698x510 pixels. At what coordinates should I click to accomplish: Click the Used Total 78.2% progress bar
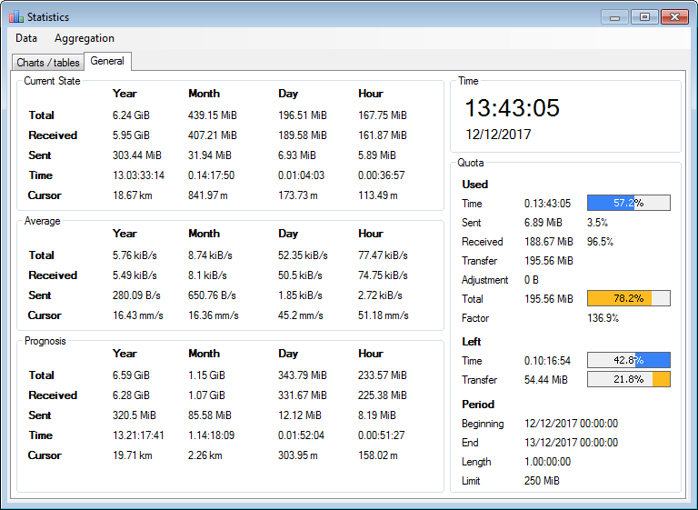[x=629, y=298]
